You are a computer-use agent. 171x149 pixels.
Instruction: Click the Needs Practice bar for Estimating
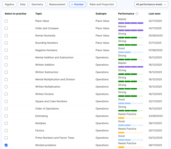pos(130,118)
